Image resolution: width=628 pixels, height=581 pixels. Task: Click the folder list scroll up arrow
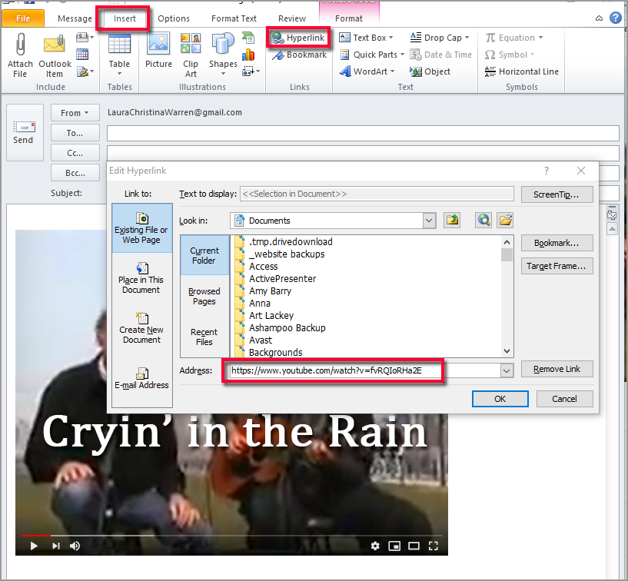(x=507, y=242)
